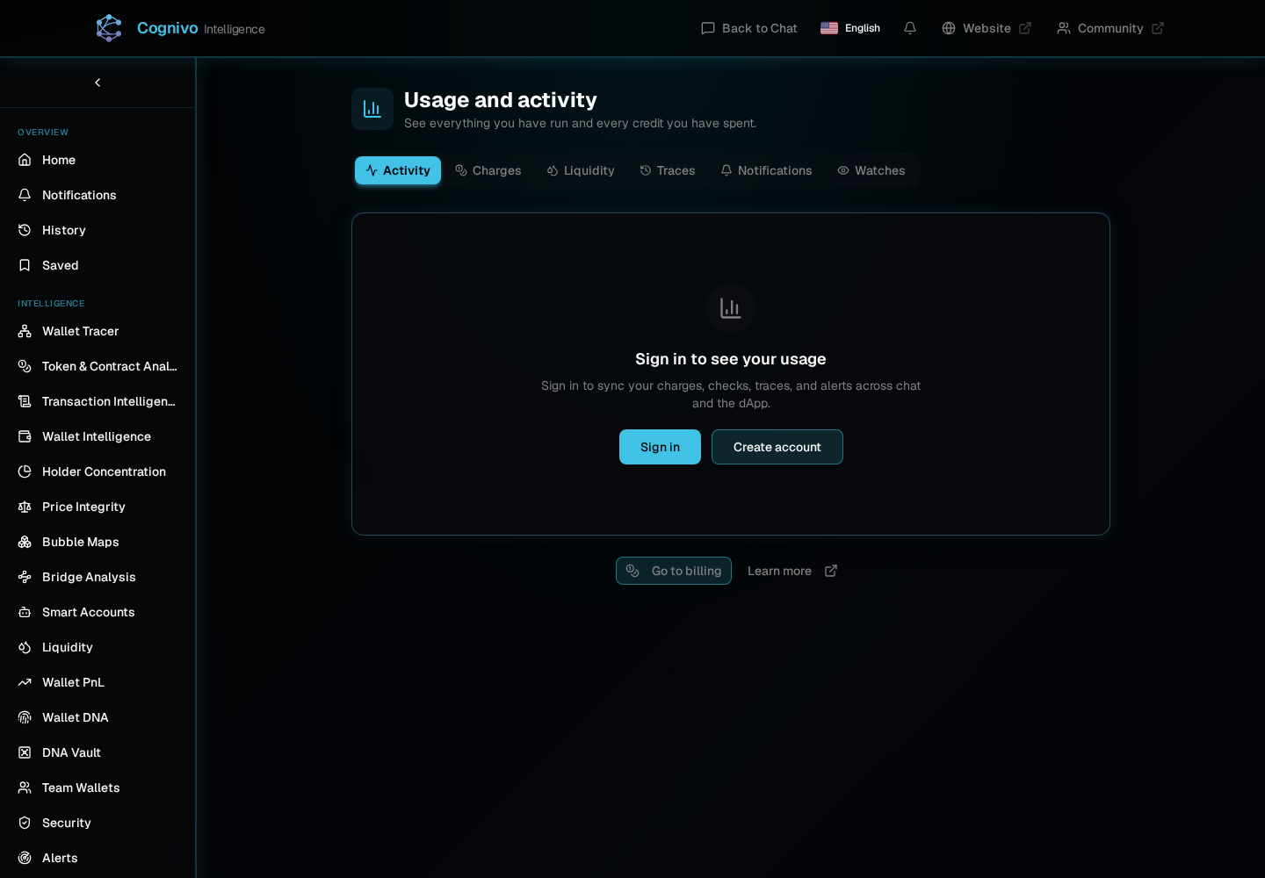Viewport: 1265px width, 878px height.
Task: Click the Transaction Intelligence icon
Action: click(25, 401)
